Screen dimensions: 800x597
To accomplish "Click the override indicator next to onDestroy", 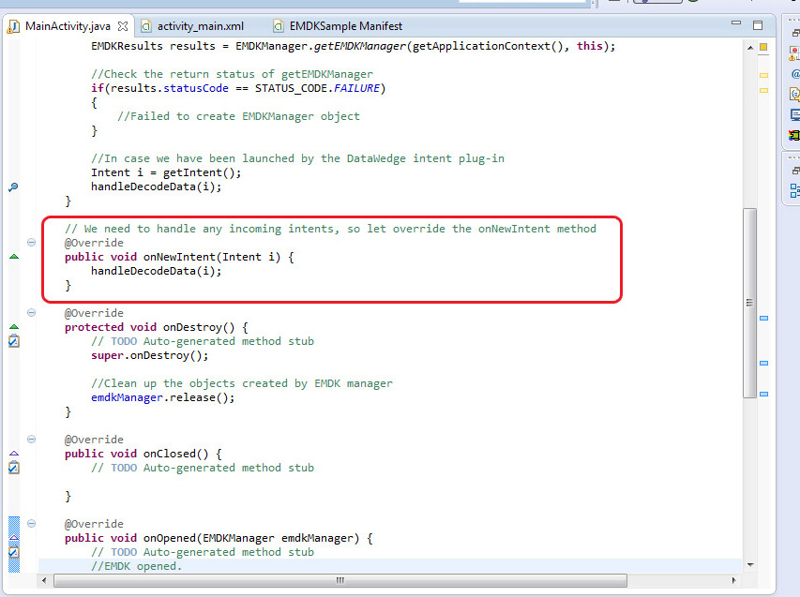I will [x=13, y=327].
